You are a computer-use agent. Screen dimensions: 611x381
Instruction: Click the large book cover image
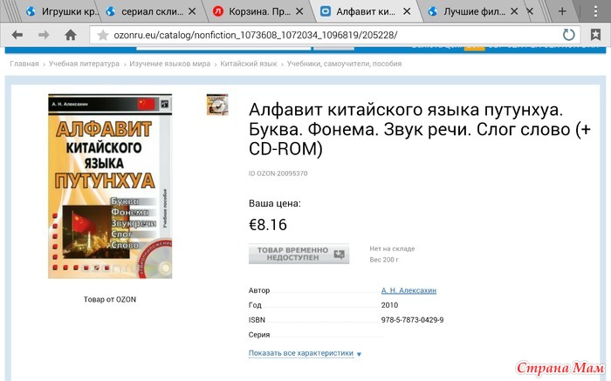coord(110,186)
